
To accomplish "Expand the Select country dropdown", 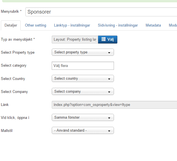I will 83,79.
